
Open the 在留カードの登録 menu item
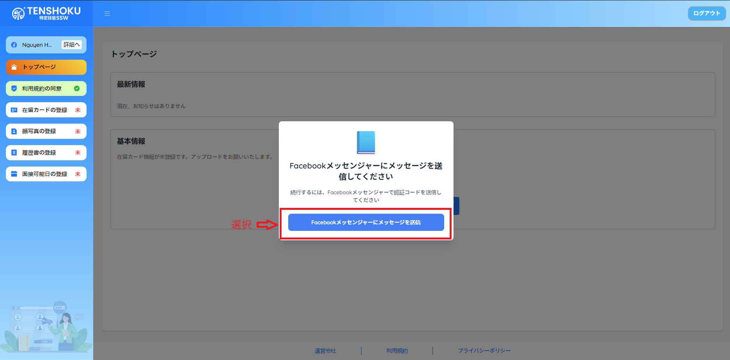coord(45,110)
